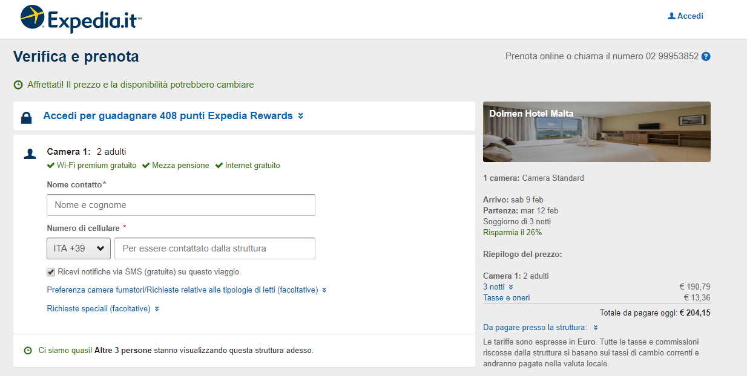
Task: Expand Richieste speciali (facoltative)
Action: point(104,309)
